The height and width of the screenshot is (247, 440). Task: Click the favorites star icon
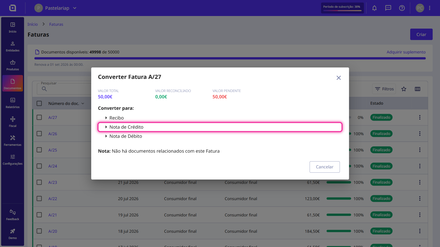(x=404, y=89)
